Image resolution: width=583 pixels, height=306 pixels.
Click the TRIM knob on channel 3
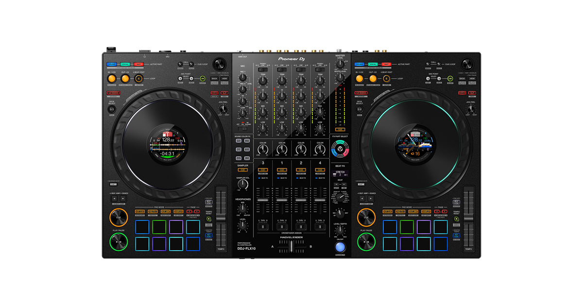click(263, 81)
